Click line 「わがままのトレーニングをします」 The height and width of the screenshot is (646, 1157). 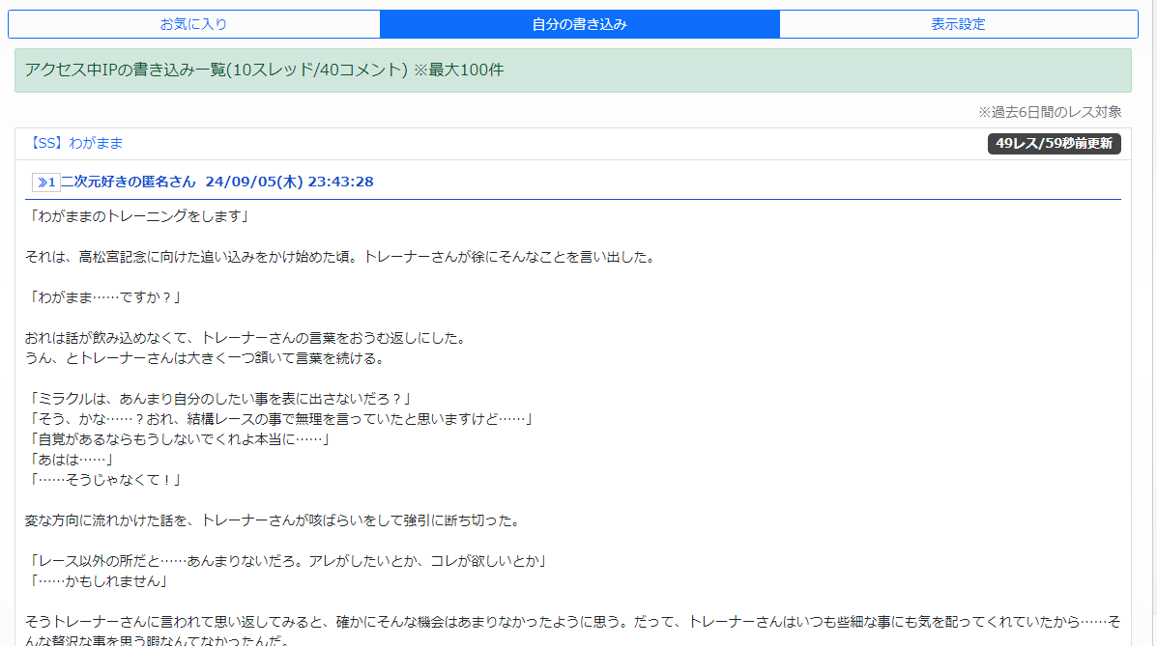[139, 216]
